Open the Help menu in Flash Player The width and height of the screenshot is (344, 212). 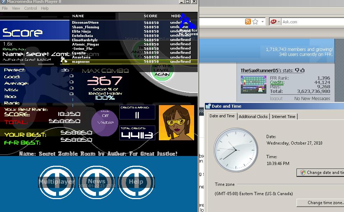pos(45,8)
